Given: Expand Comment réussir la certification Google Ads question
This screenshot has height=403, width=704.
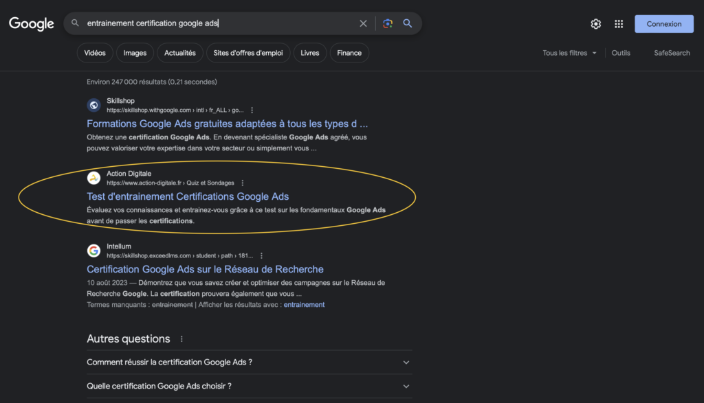Looking at the screenshot, I should point(249,362).
